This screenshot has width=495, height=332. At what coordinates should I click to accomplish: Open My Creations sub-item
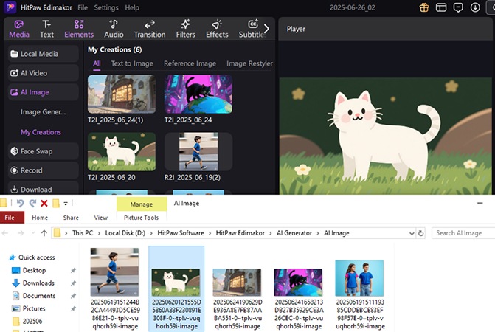point(41,132)
